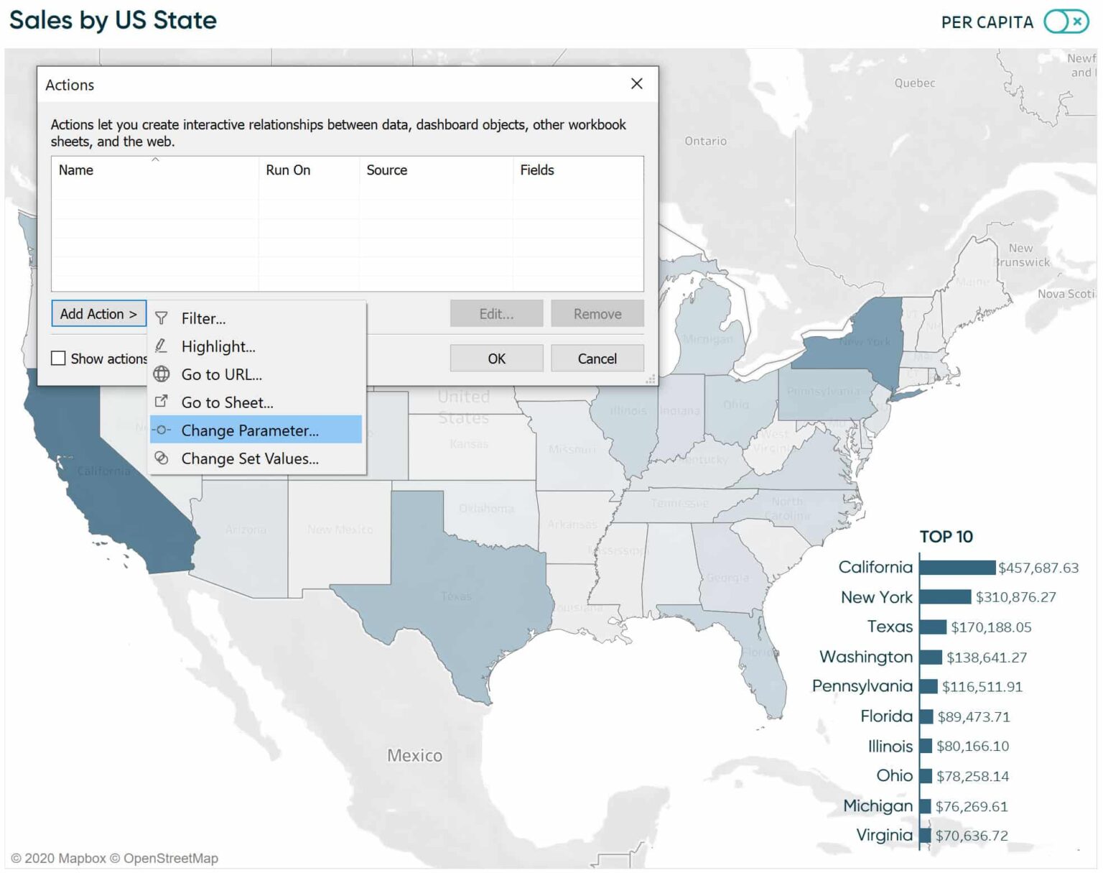Image resolution: width=1103 pixels, height=873 pixels.
Task: Open the Add Action dropdown
Action: click(98, 313)
